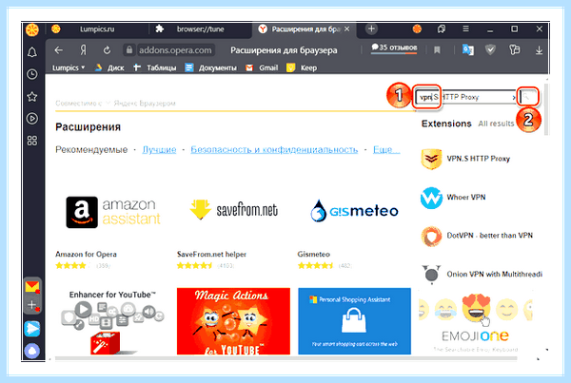Open the Таблицы bookmark

155,67
